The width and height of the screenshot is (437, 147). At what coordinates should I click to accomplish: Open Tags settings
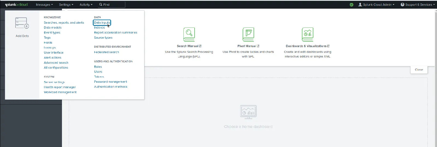[x=47, y=38]
